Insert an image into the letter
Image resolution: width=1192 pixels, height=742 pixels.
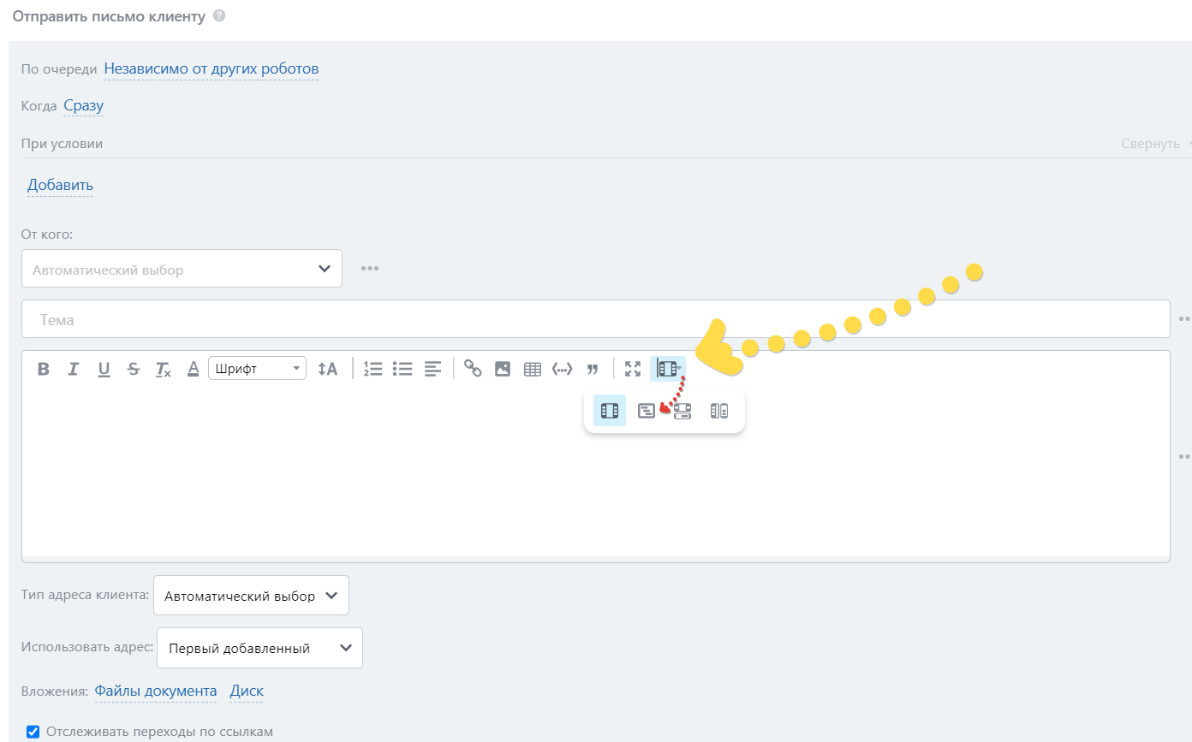click(503, 369)
